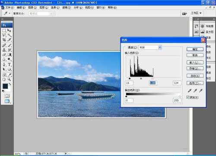Viewport: 216px width, 156px height.
Task: Pick the black point eyedropper in Levels
Action: coord(190,90)
